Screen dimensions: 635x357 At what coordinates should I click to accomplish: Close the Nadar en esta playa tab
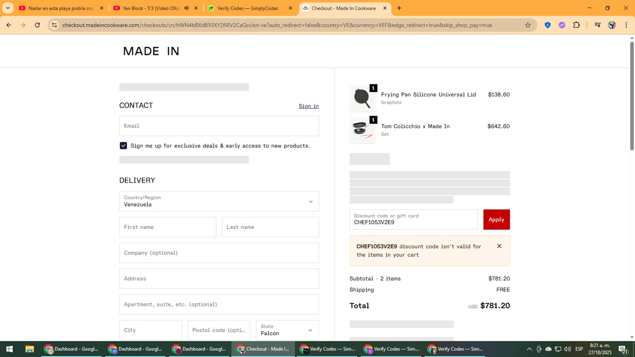coord(102,8)
